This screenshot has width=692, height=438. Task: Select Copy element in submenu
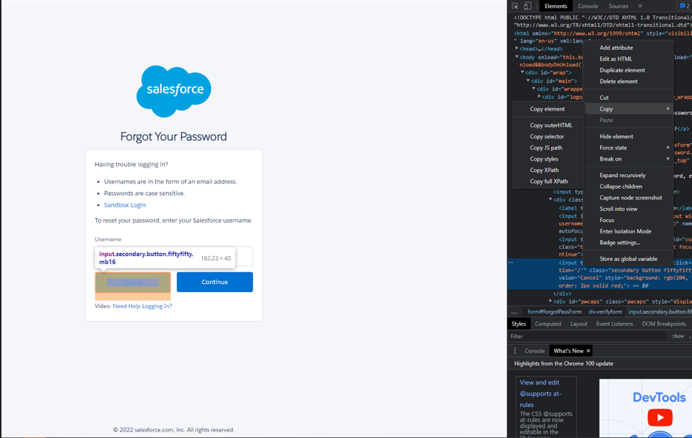pos(549,109)
